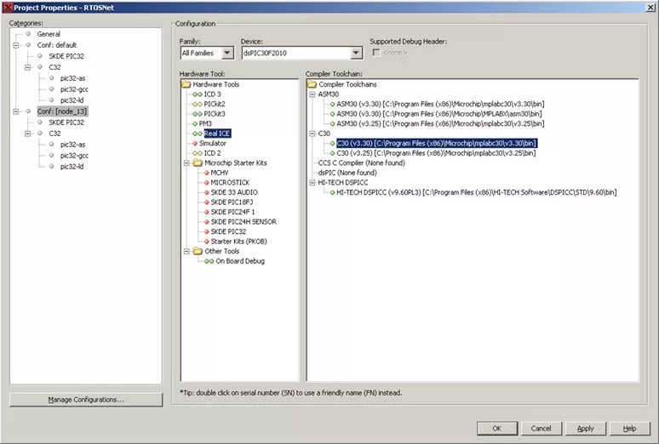The height and width of the screenshot is (444, 659).
Task: Select C30 v3.25 compiler toolchain
Action: click(x=436, y=153)
